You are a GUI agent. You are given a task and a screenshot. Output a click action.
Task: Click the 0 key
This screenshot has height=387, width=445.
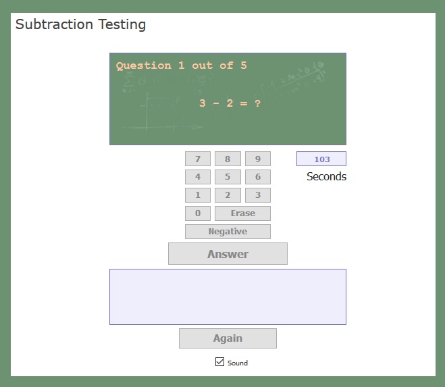click(198, 213)
